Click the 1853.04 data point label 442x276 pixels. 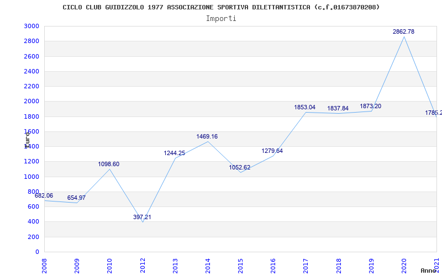[305, 107]
